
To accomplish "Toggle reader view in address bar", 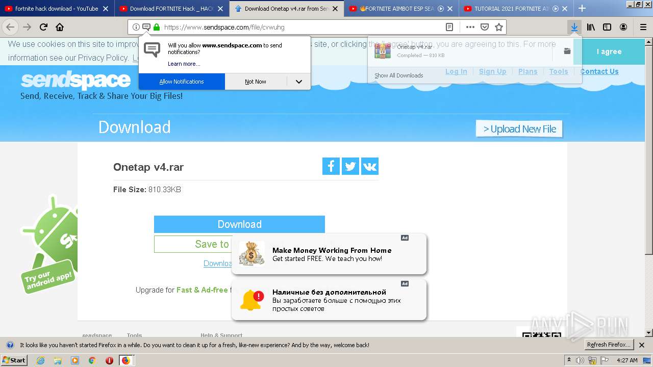I will (449, 27).
